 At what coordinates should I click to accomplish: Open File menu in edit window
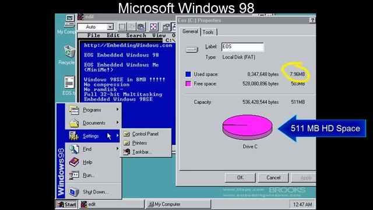click(x=93, y=36)
